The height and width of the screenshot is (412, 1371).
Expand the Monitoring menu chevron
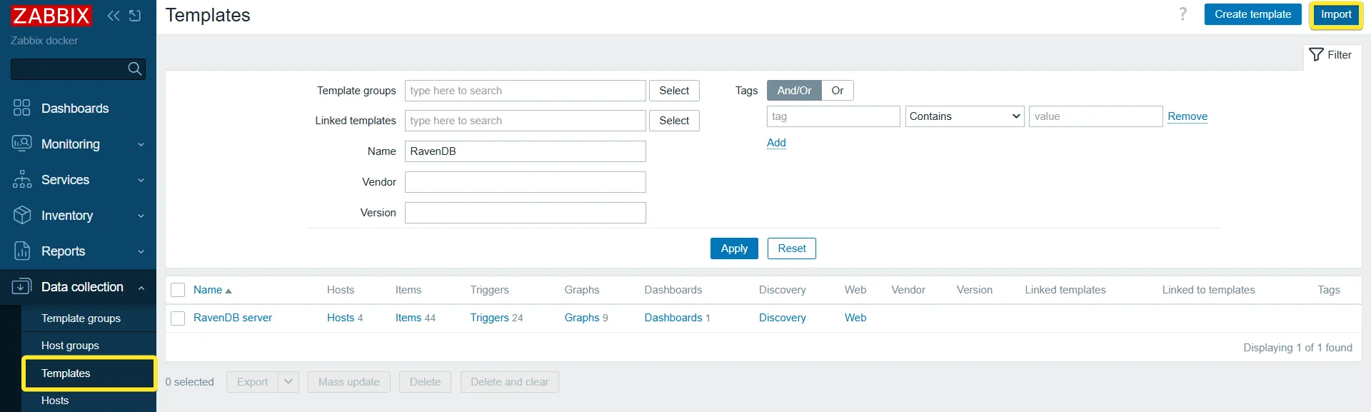click(x=141, y=144)
